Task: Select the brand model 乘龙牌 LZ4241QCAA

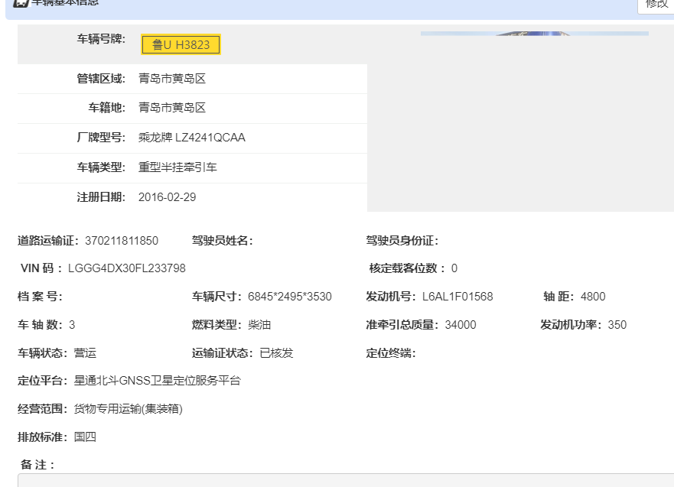Action: 191,138
